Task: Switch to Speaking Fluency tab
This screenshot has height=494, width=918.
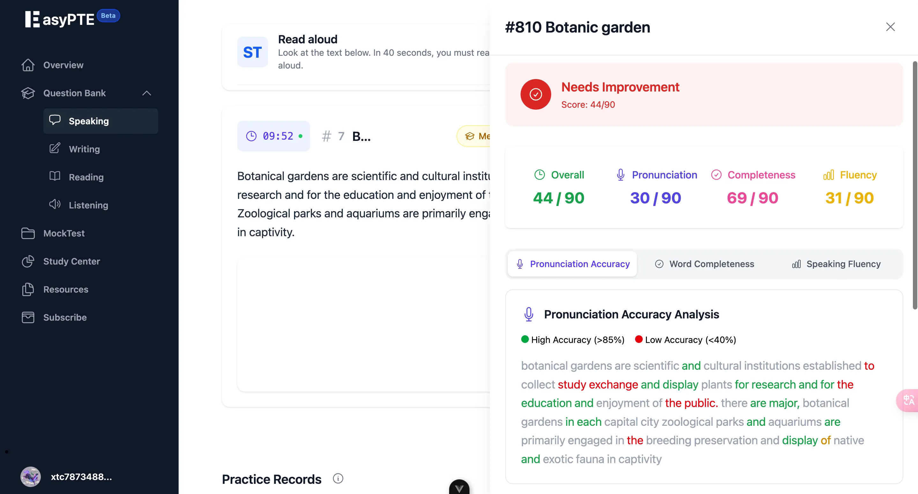Action: pyautogui.click(x=836, y=264)
